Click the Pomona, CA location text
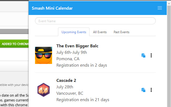This screenshot has height=107, width=171. tap(68, 59)
